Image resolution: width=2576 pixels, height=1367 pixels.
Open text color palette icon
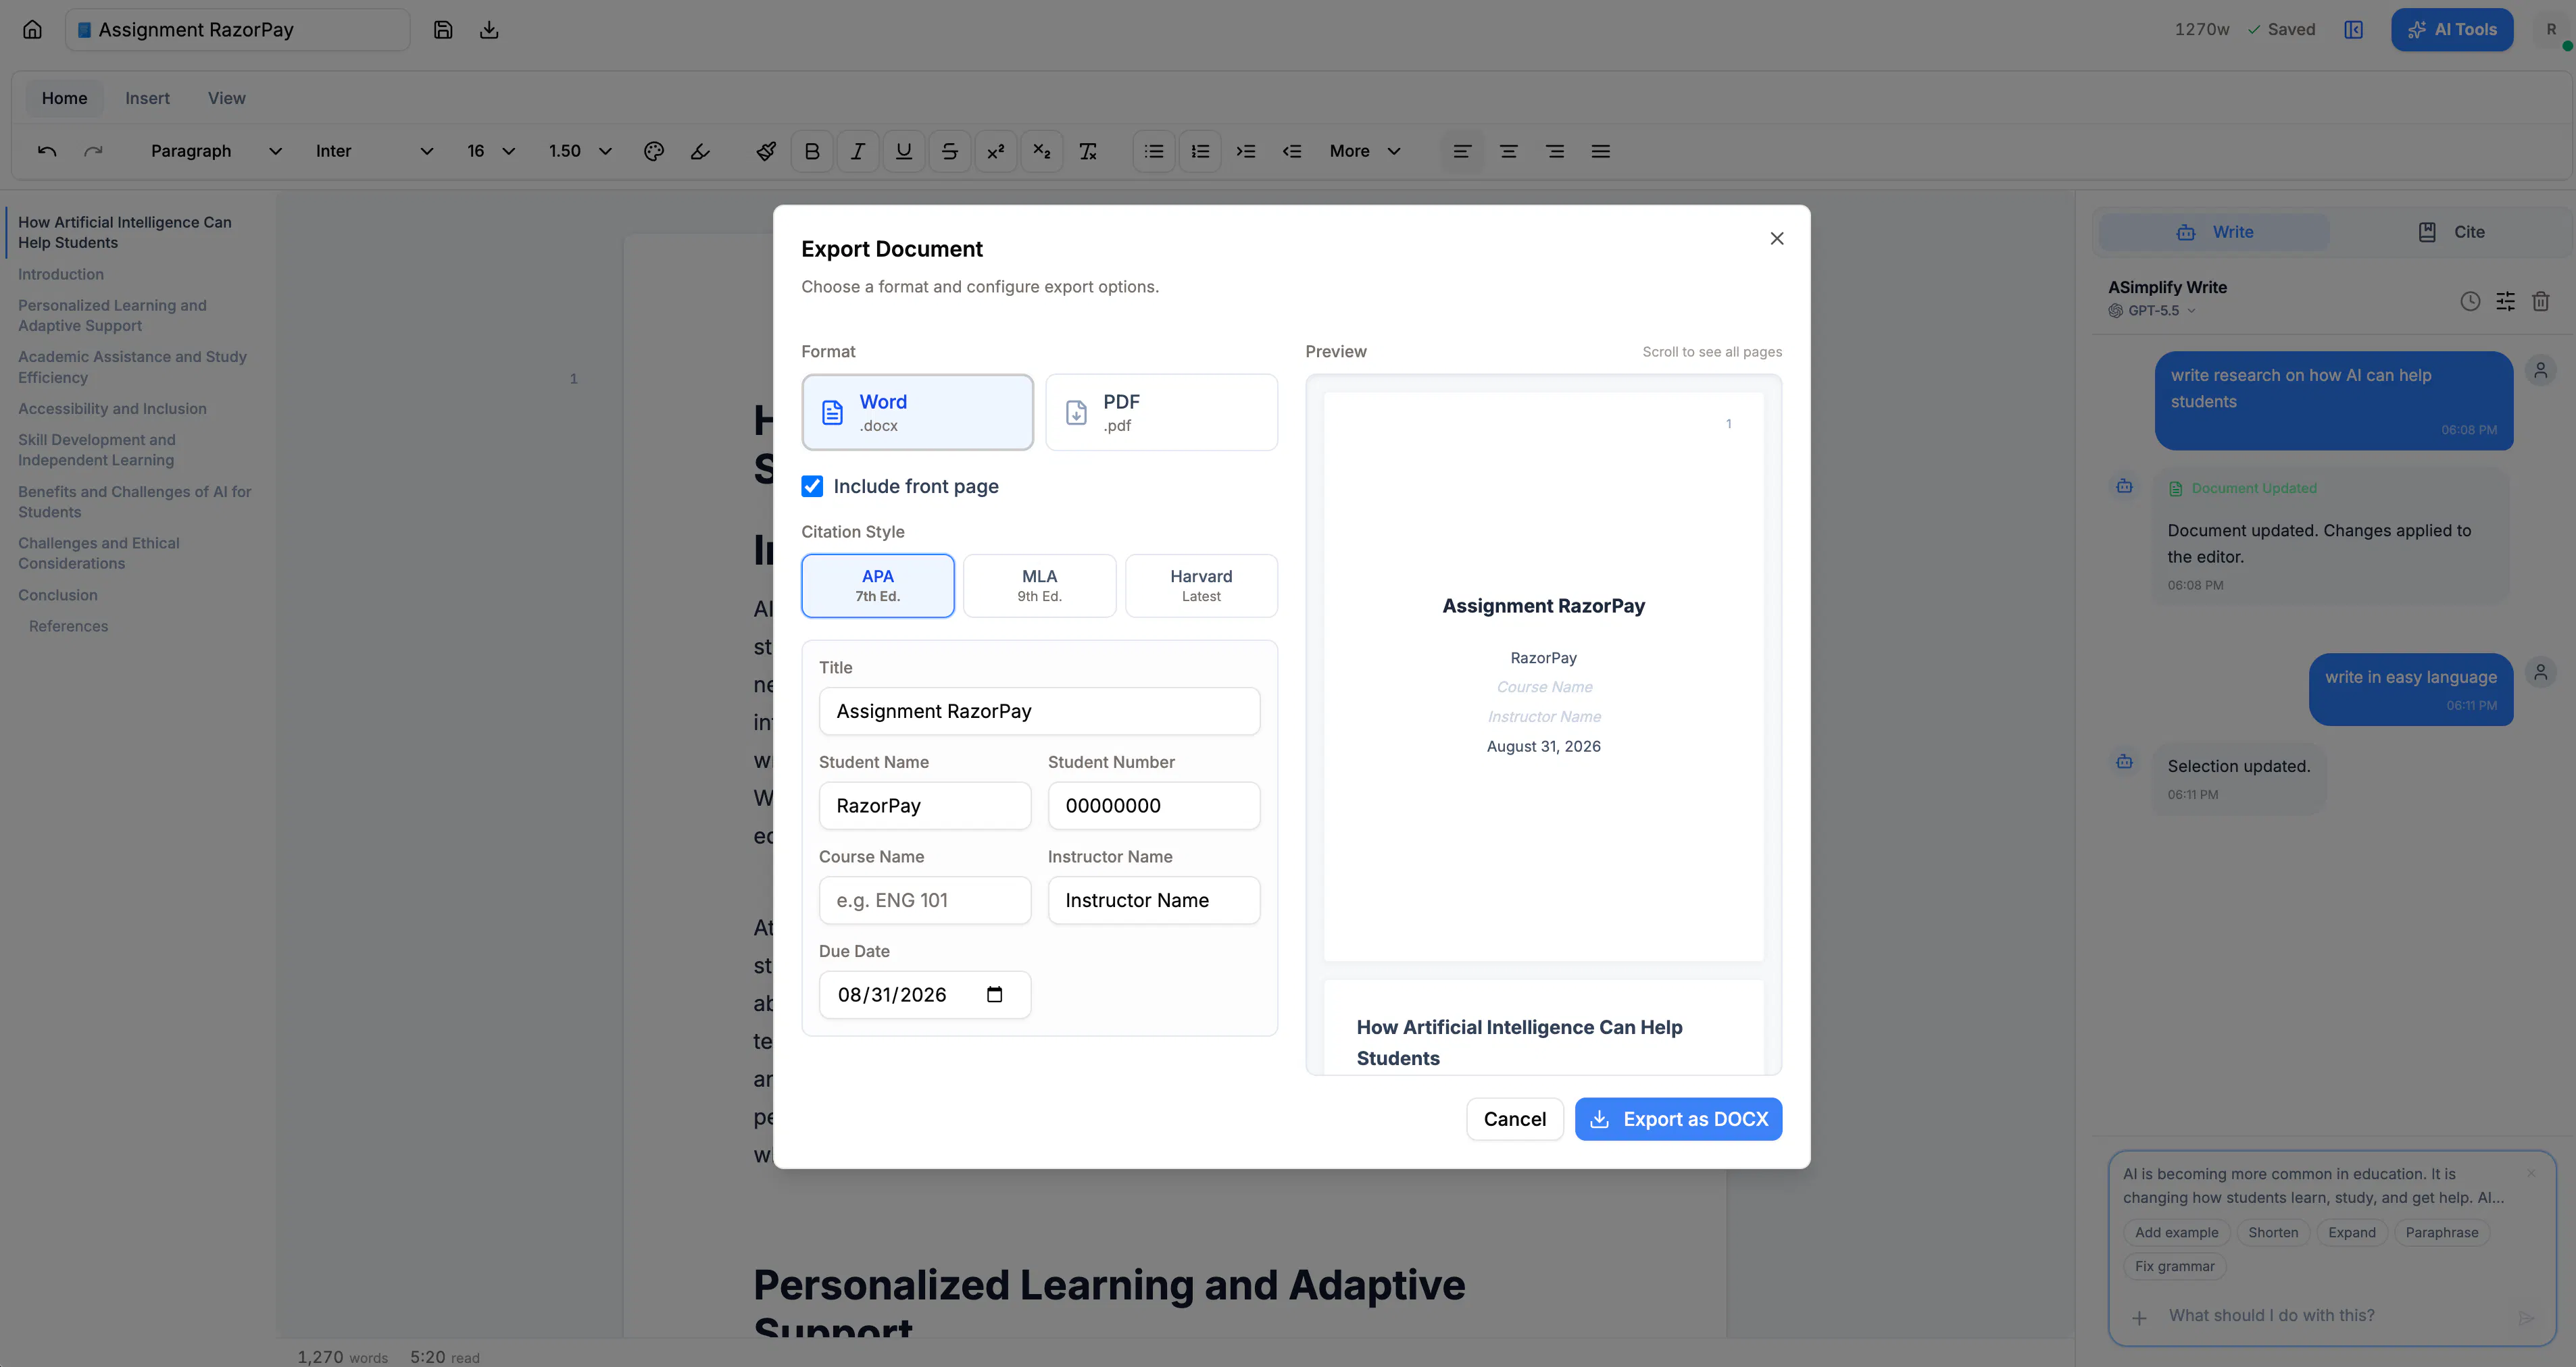click(654, 151)
